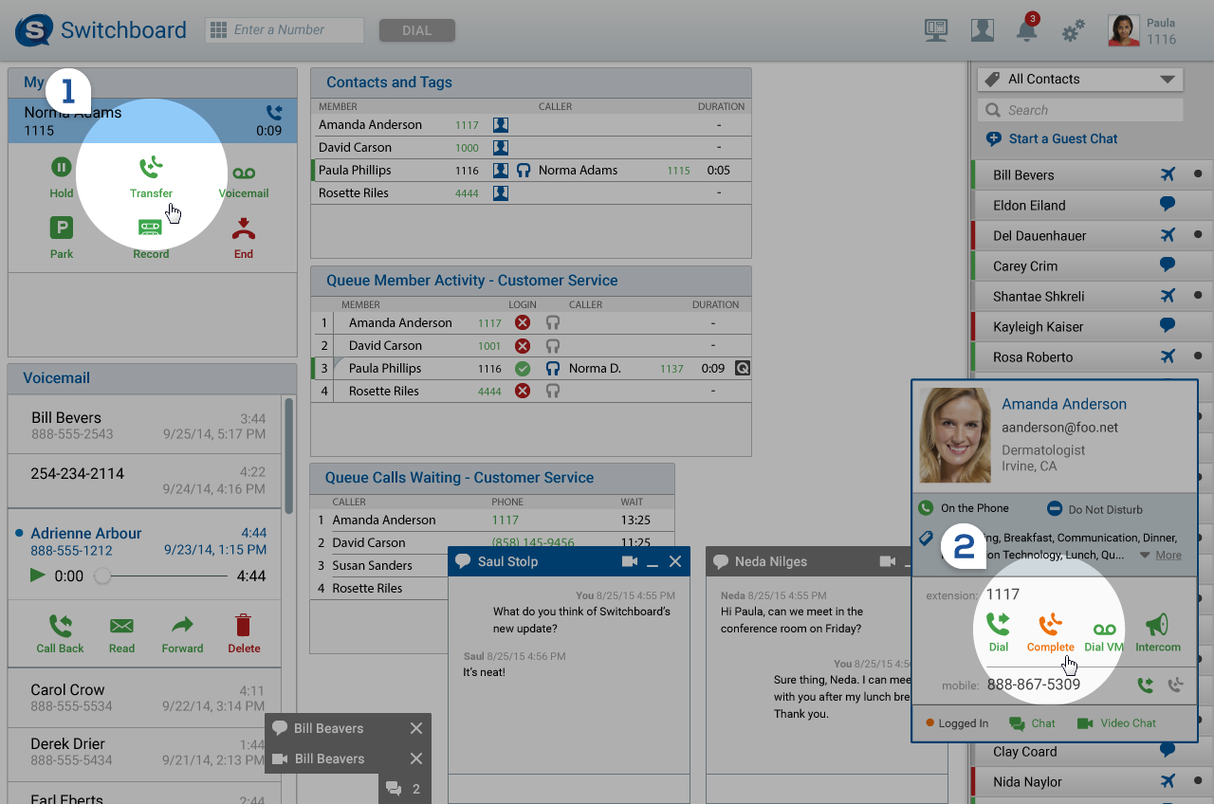Toggle On the Phone status

(965, 508)
